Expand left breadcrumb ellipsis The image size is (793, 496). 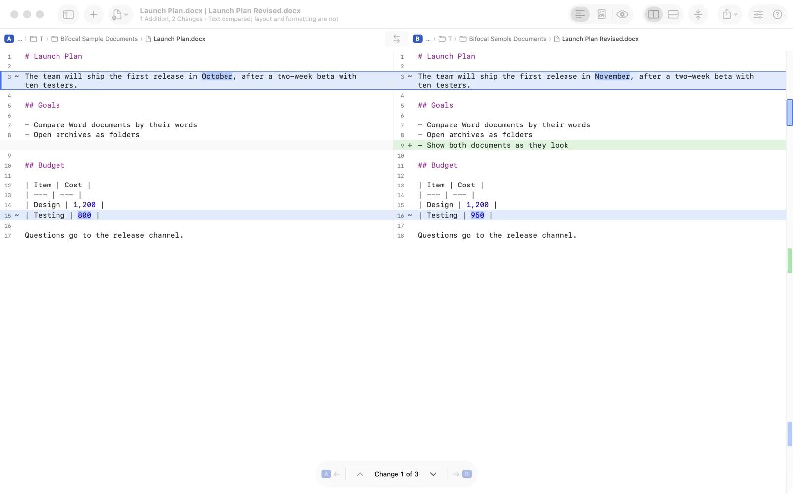[x=20, y=39]
